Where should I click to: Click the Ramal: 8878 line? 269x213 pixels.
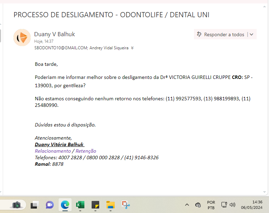49,164
